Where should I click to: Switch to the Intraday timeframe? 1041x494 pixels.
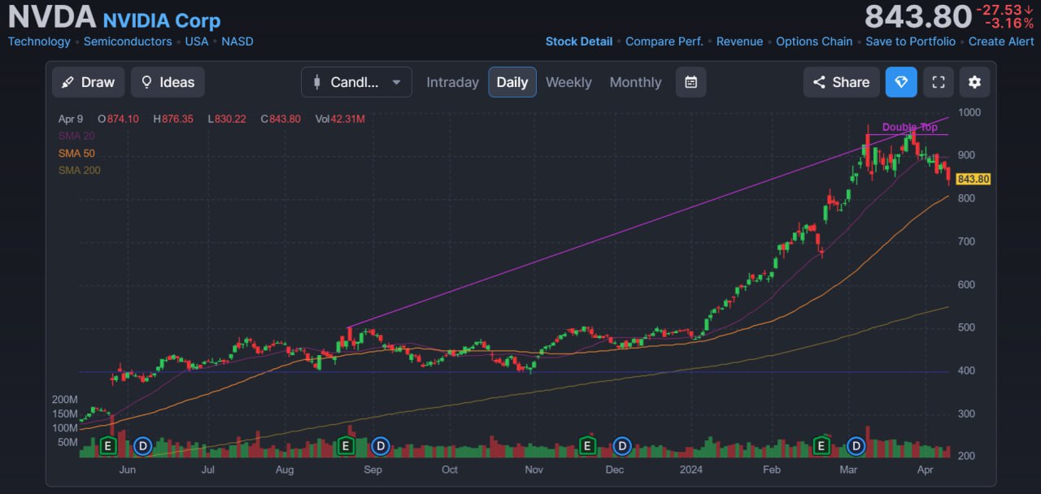click(x=452, y=82)
